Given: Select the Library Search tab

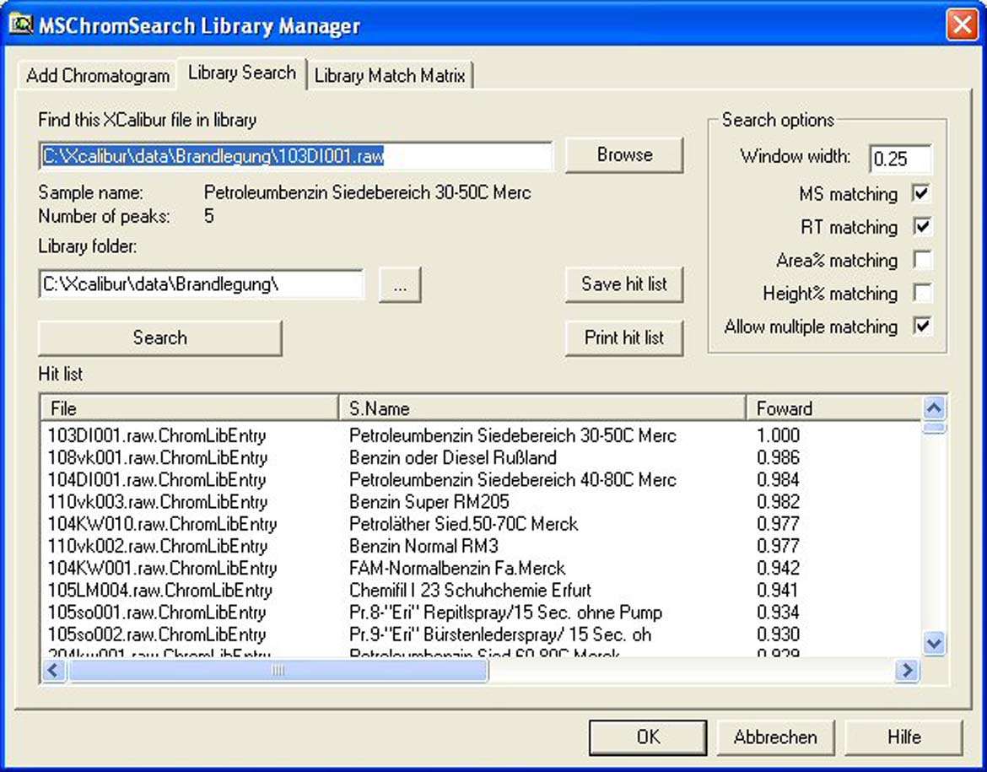Looking at the screenshot, I should click(x=242, y=73).
